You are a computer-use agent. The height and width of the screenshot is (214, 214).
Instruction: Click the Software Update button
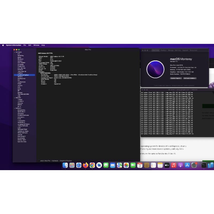tap(190, 78)
